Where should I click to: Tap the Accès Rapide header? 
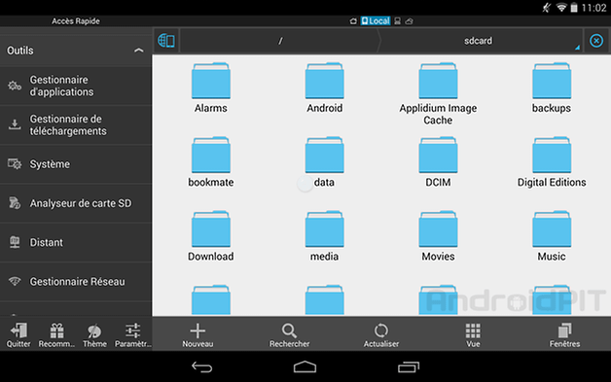pos(76,21)
